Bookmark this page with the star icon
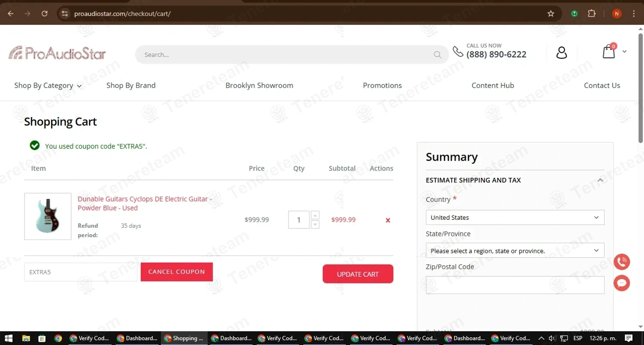Viewport: 644px width, 345px height. click(551, 14)
